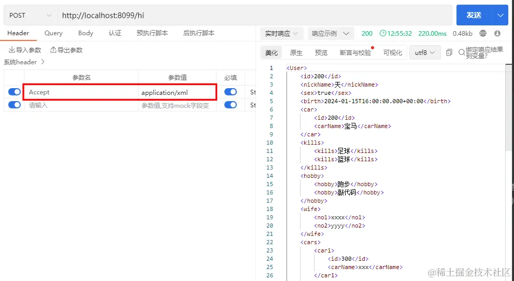Click the hobby 敲代码 line
The image size is (514, 281).
(x=349, y=192)
